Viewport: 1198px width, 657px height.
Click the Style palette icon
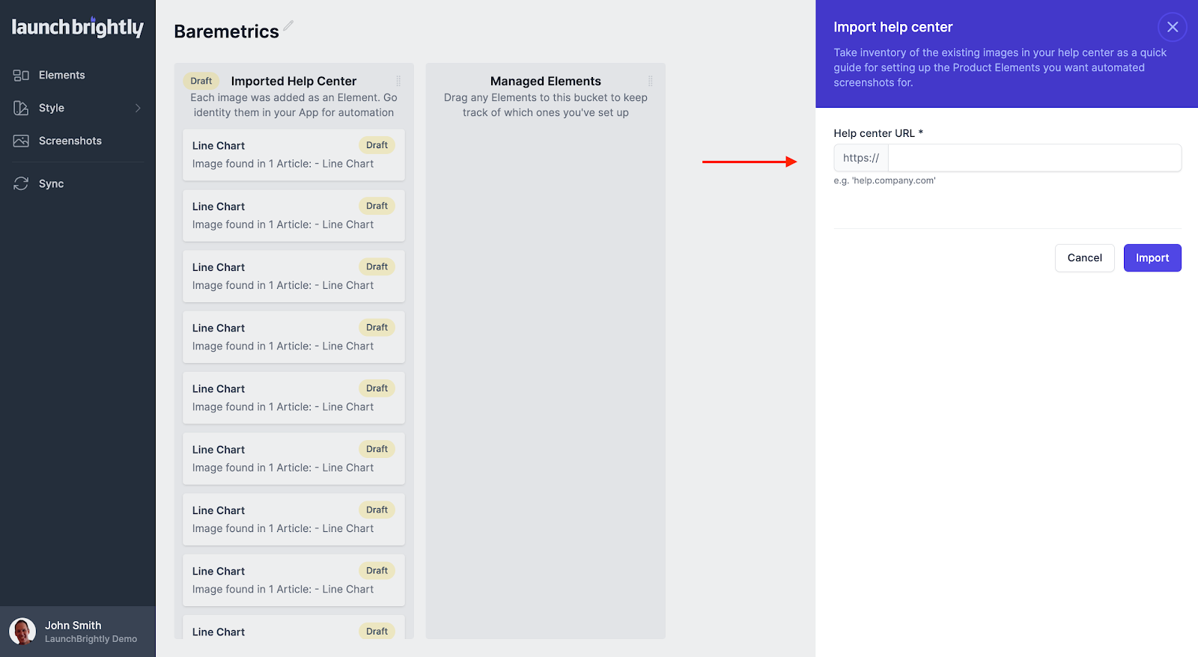point(21,109)
